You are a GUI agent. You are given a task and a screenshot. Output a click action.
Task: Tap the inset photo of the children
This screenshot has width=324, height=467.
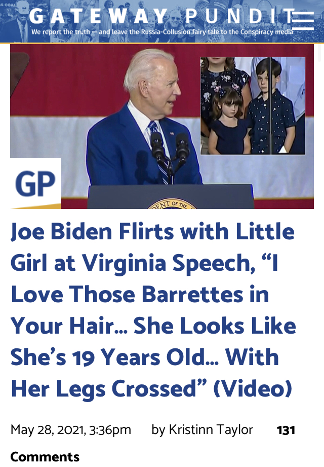click(x=253, y=106)
